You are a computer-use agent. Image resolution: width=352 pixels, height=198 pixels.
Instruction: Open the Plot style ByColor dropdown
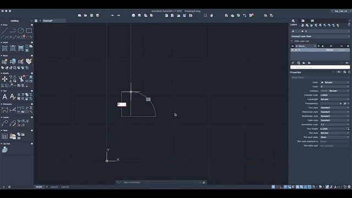tap(335, 133)
